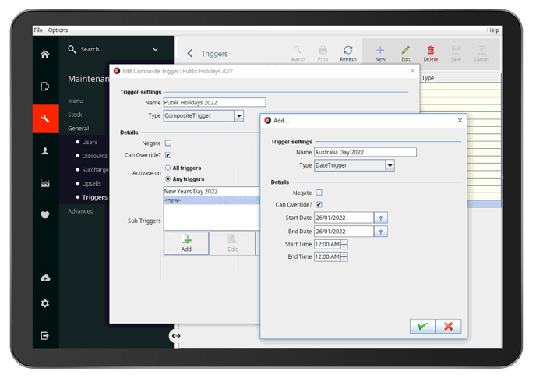Image resolution: width=536 pixels, height=382 pixels.
Task: Click the Start Date field
Action: tap(344, 218)
